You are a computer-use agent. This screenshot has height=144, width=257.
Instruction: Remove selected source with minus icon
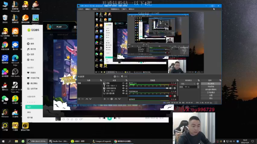108,99
